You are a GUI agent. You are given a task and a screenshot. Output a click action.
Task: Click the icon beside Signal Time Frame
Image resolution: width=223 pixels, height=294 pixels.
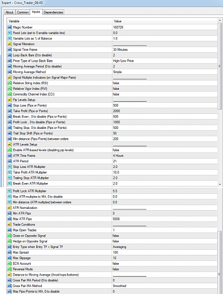click(10, 50)
